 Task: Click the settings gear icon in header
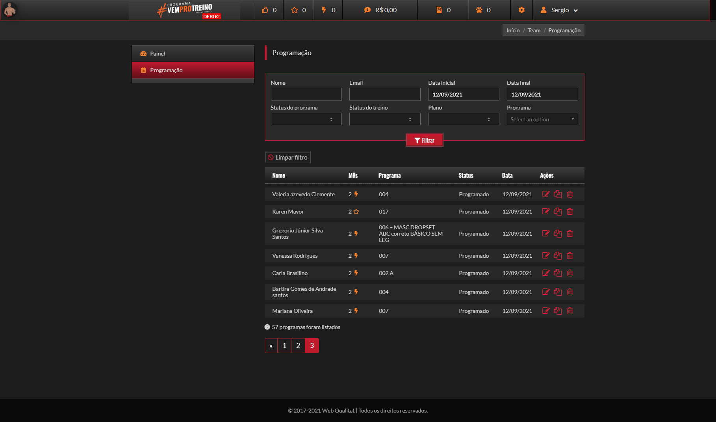[521, 10]
